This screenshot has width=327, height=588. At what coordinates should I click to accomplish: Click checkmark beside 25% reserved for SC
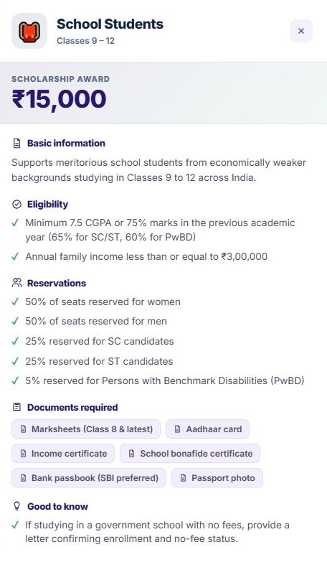pyautogui.click(x=15, y=341)
